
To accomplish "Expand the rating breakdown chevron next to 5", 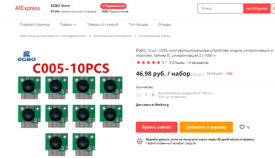I will point(166,62).
